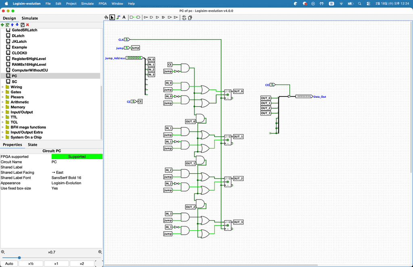Viewport: 413px width, 267px height.
Task: Select the Wiring tool in toolbar
Action: [118, 17]
